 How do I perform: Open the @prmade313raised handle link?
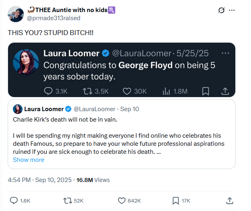click(54, 18)
